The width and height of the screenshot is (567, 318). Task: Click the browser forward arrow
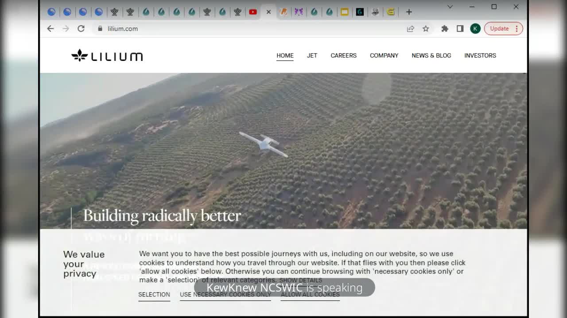[66, 29]
